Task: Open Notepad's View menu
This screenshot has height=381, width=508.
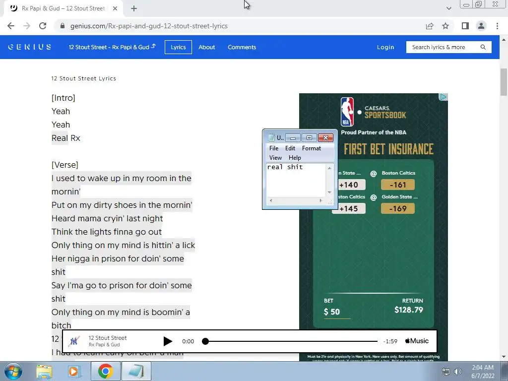Action: coord(275,157)
